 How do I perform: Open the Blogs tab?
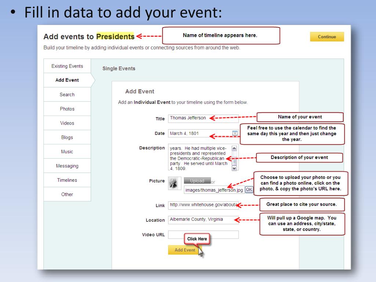(67, 137)
